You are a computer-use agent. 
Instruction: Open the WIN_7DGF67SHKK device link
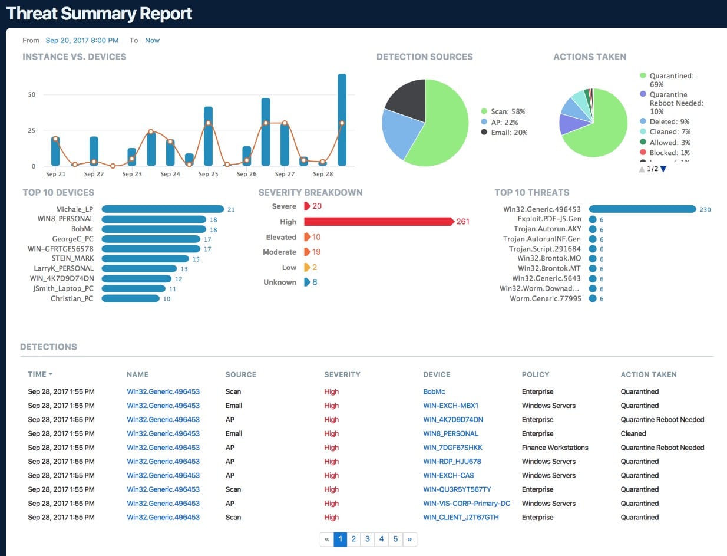point(452,448)
